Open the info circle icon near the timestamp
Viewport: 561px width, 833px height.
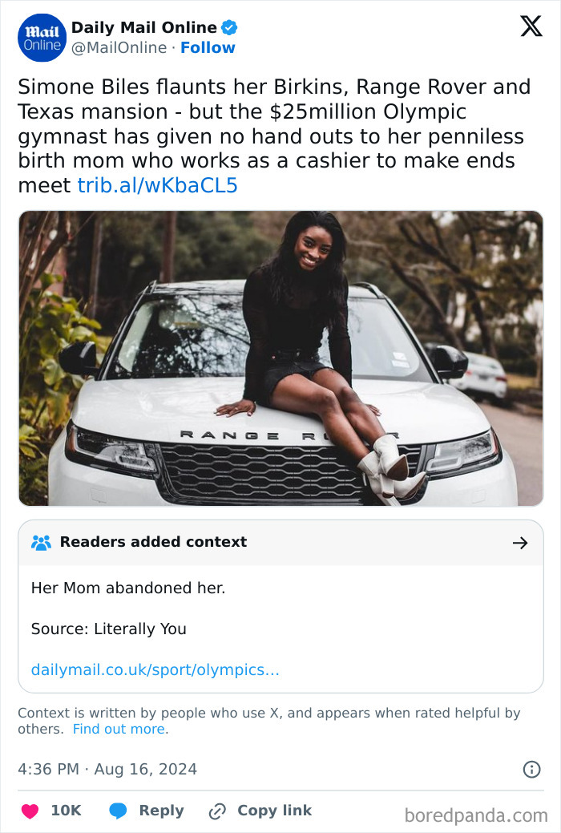coord(531,768)
